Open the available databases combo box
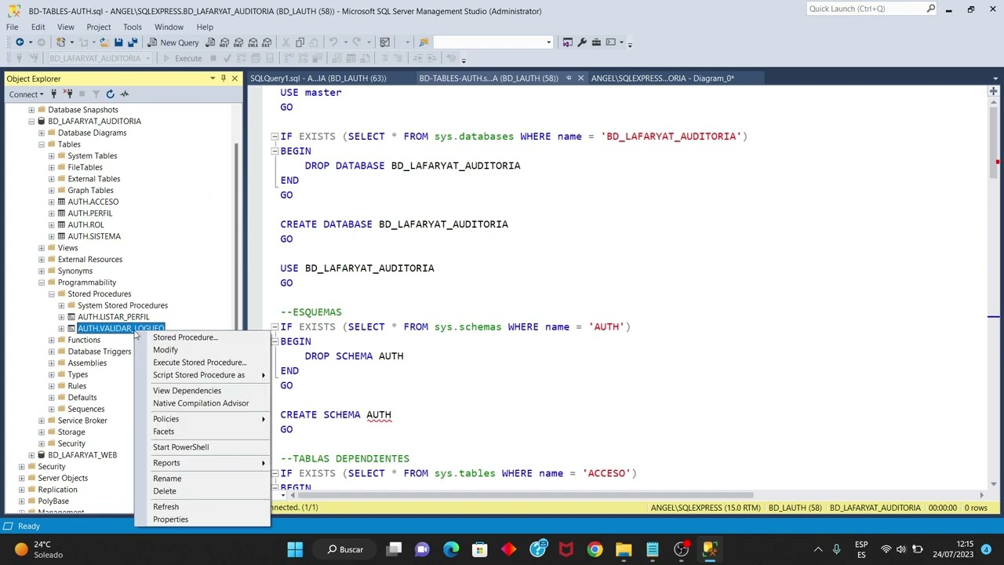1004x565 pixels. click(x=99, y=58)
